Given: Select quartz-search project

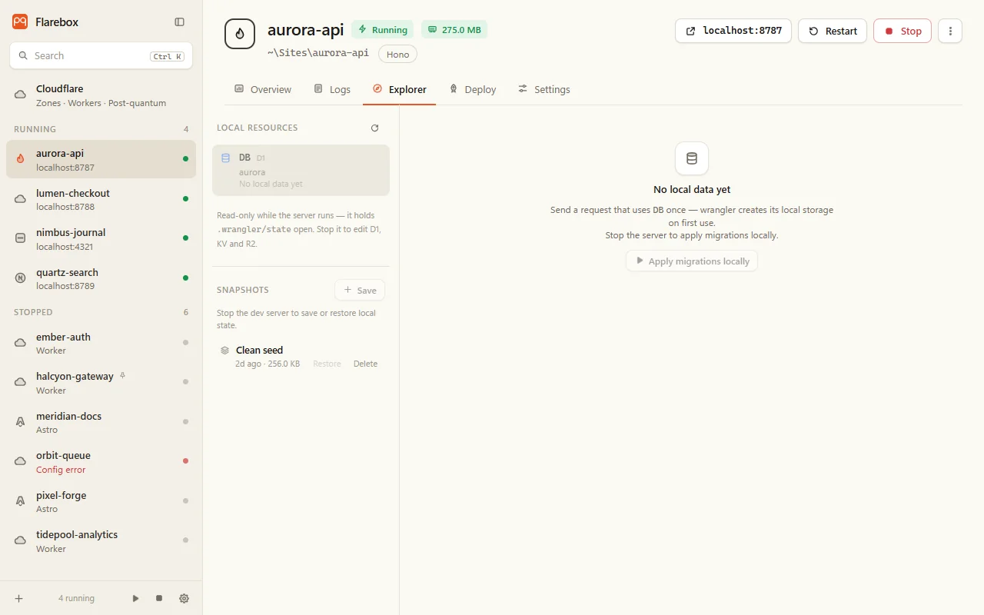Looking at the screenshot, I should (x=101, y=278).
